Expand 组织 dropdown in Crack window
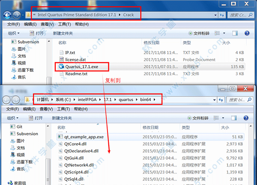 tap(14, 33)
